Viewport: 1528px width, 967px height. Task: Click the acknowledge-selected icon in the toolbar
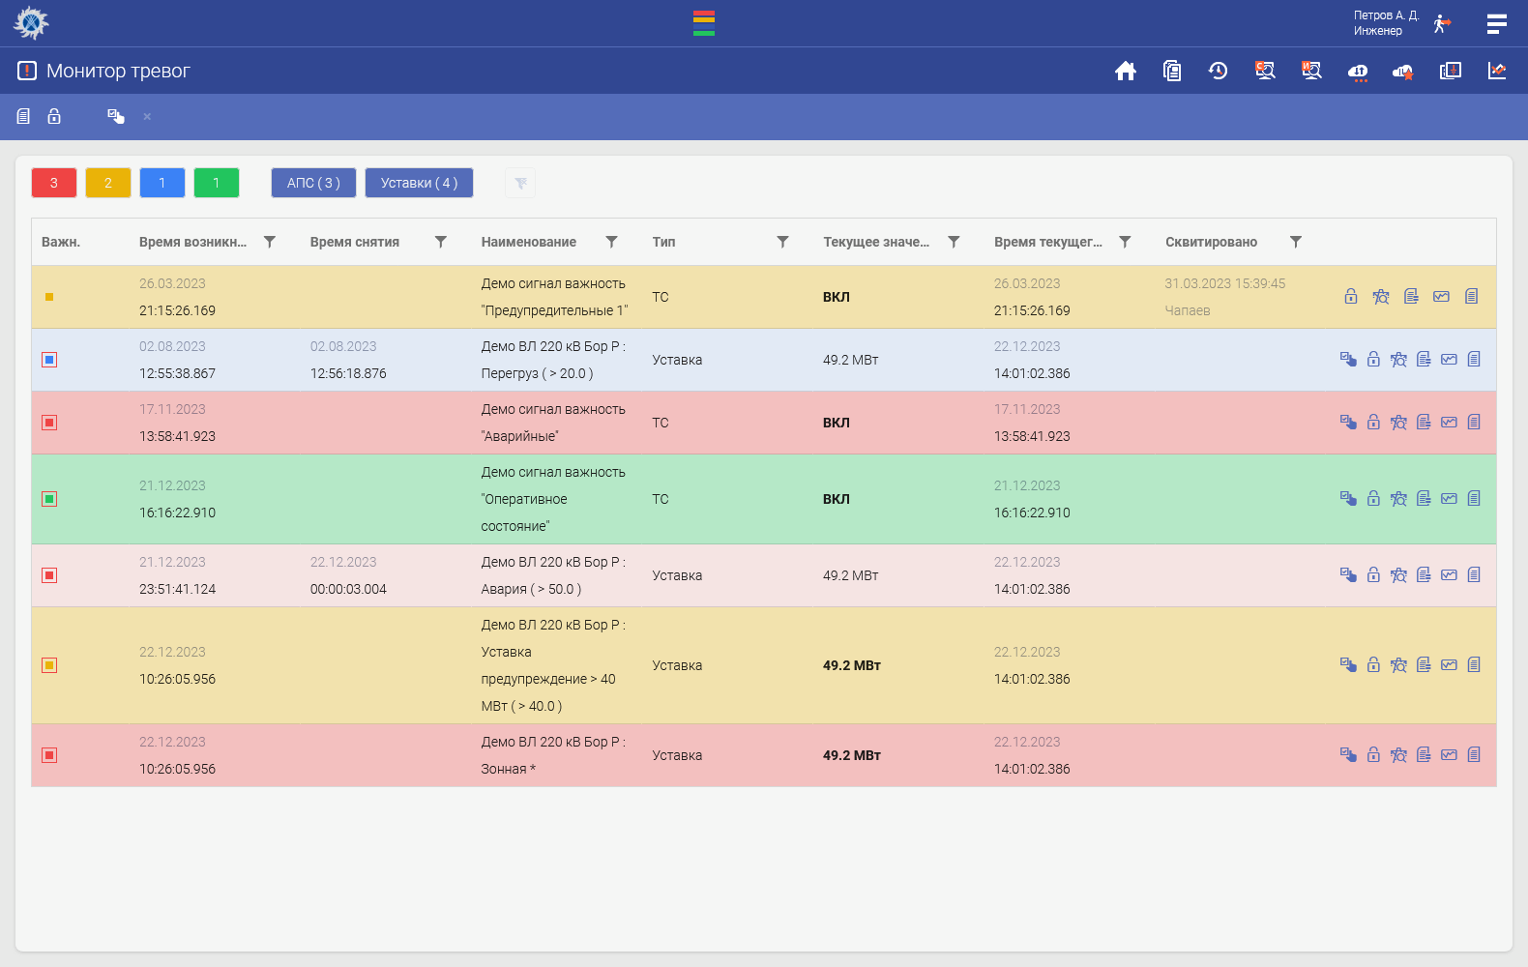pyautogui.click(x=116, y=117)
